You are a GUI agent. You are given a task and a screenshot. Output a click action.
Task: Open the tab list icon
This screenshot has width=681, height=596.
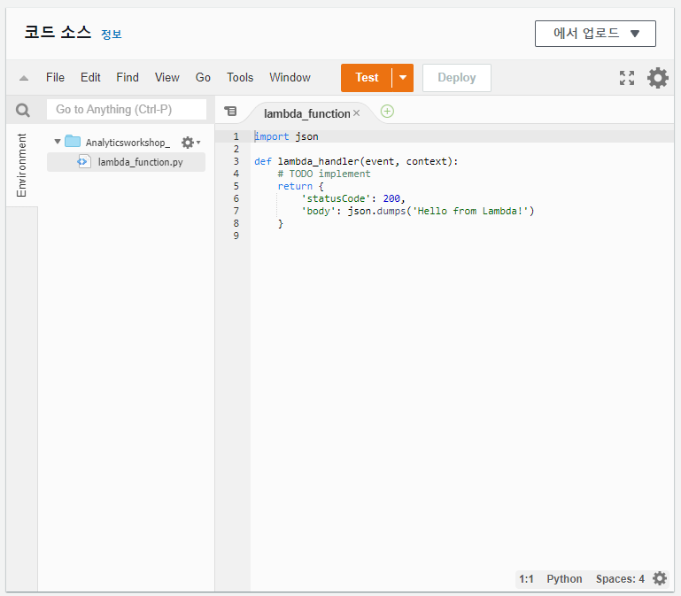[230, 112]
